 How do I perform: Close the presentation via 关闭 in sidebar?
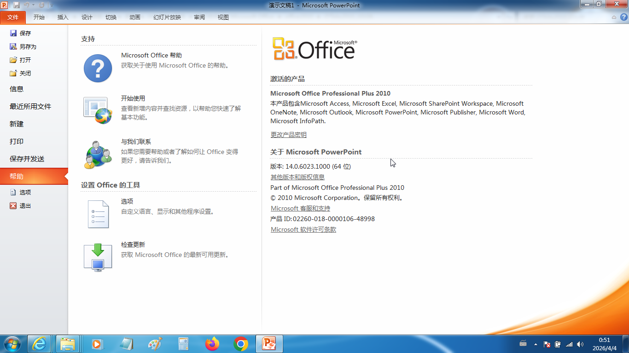[x=13, y=73]
